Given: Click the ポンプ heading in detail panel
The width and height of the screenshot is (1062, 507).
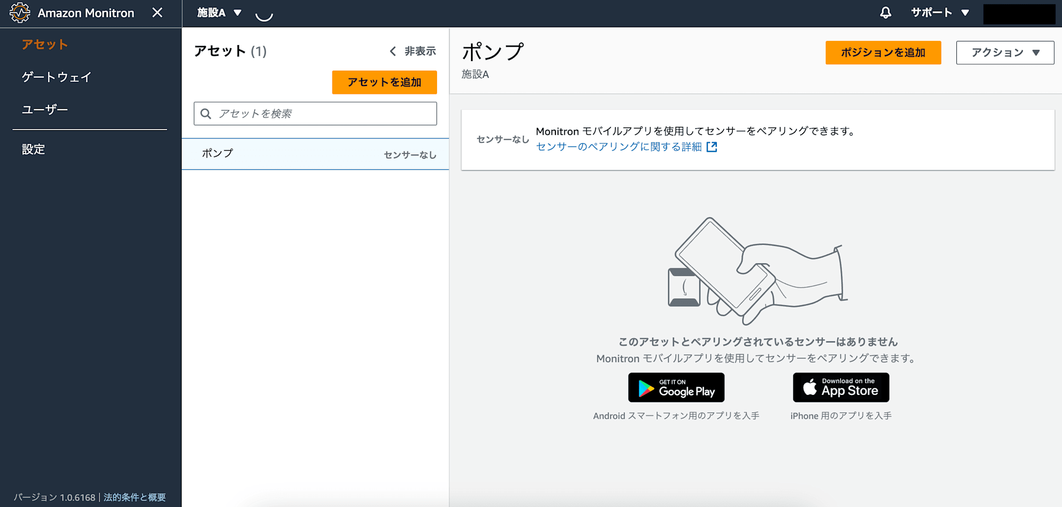Looking at the screenshot, I should (x=493, y=52).
